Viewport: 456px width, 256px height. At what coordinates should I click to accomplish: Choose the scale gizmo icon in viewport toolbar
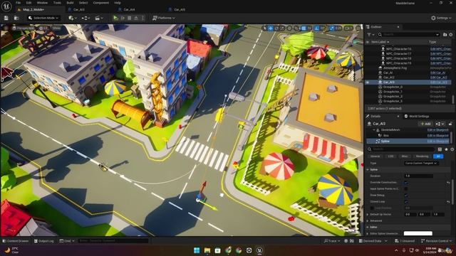click(282, 28)
